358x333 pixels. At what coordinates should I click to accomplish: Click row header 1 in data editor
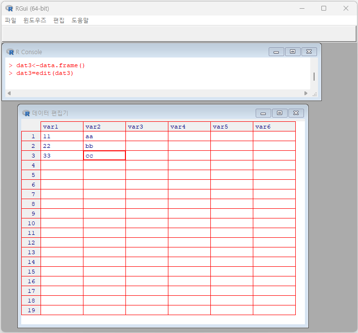point(31,136)
